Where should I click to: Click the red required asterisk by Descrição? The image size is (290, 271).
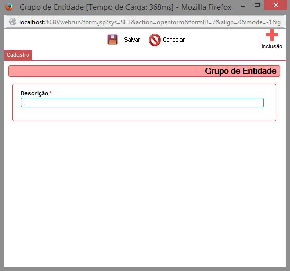click(51, 93)
